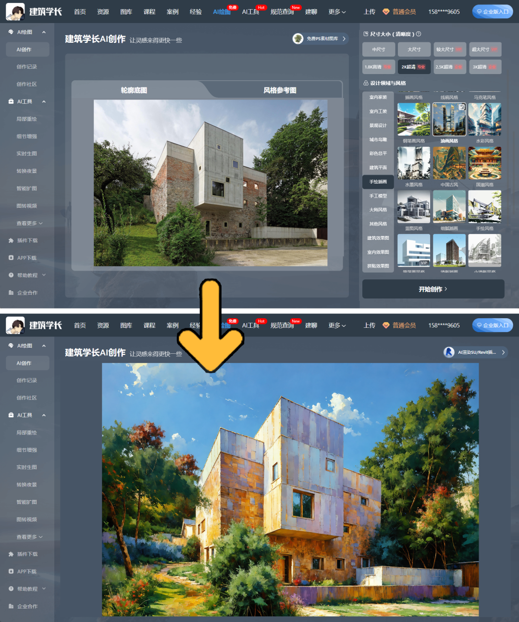The width and height of the screenshot is (519, 622).
Task: Click the 建筑学长 avatar logo in upper screenshot
Action: pos(15,12)
